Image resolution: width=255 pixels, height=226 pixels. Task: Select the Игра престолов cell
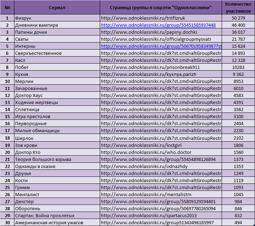[x=57, y=117]
